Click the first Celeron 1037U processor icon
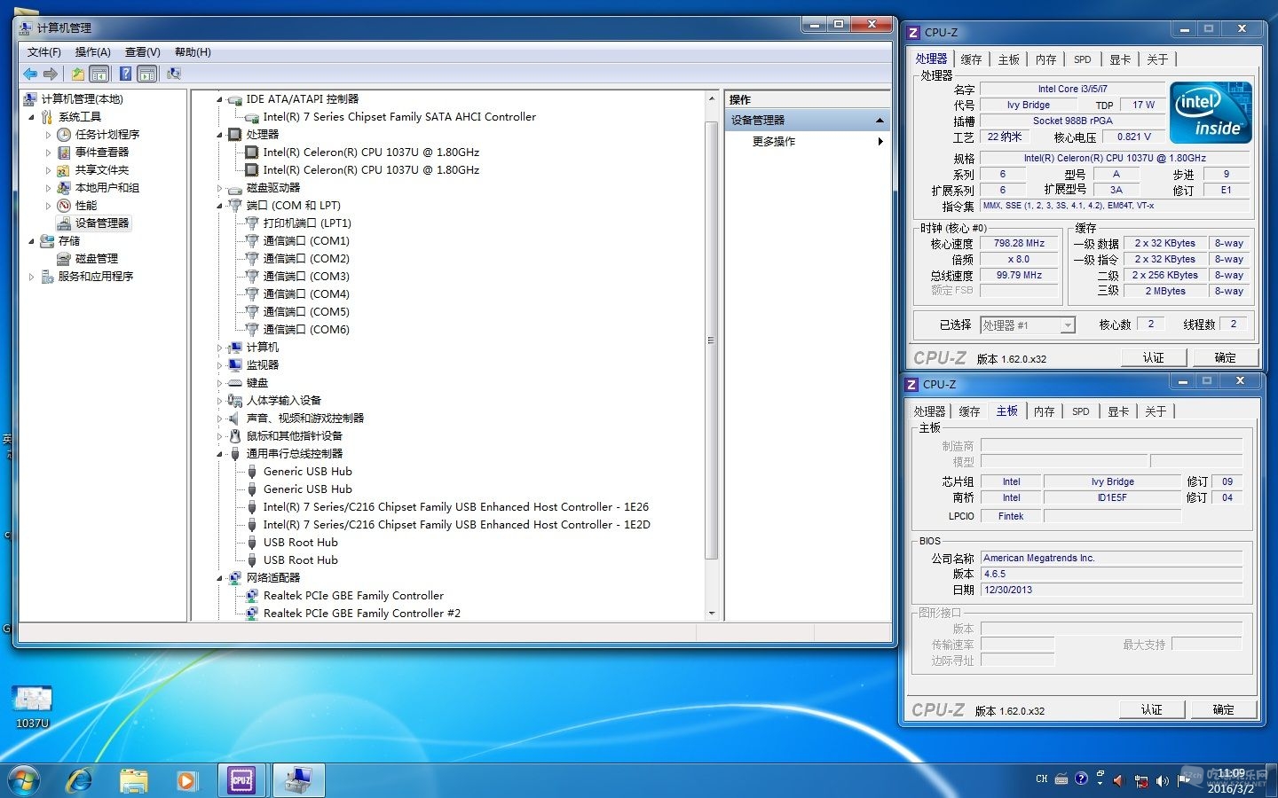Viewport: 1278px width, 798px height. 252,153
